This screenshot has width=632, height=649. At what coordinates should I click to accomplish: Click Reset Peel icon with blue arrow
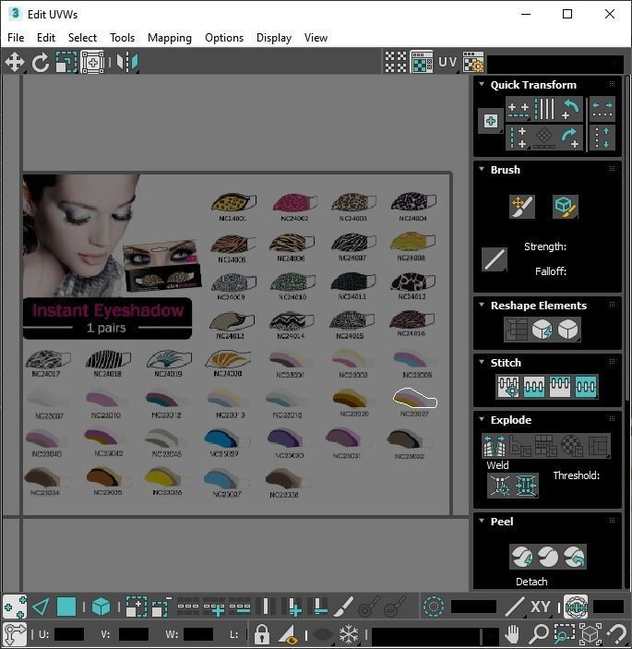pyautogui.click(x=574, y=557)
